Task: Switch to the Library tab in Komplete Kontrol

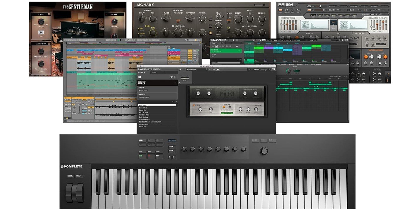Action: [x=141, y=72]
